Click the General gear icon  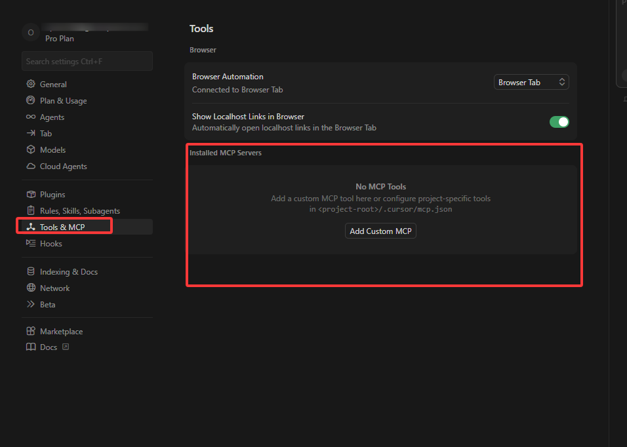pyautogui.click(x=31, y=84)
